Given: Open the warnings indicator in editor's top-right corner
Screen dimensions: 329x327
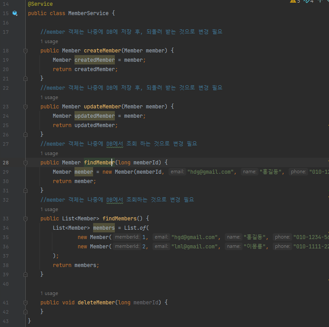Looking at the screenshot, I should pos(295,1).
